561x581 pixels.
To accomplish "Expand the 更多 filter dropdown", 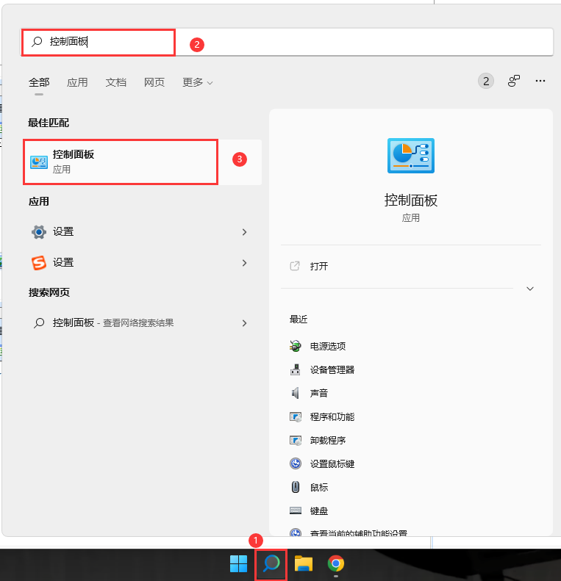I will click(197, 82).
